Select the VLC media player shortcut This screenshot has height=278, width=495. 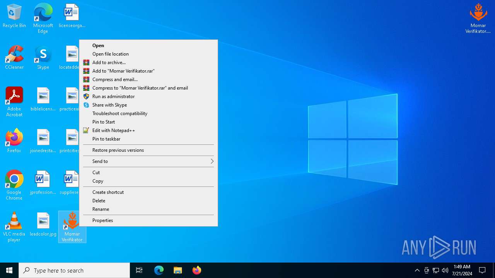[14, 227]
